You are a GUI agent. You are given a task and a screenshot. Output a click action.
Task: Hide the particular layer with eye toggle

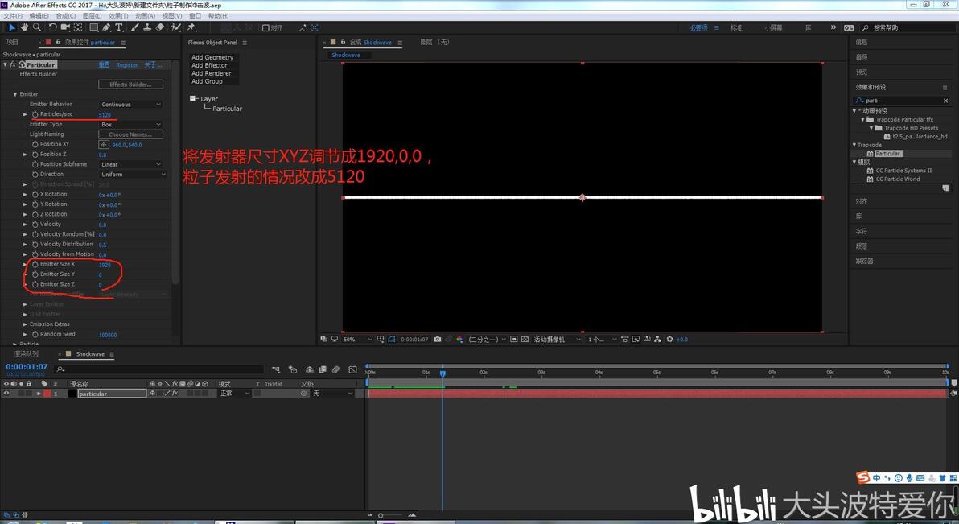coord(6,394)
